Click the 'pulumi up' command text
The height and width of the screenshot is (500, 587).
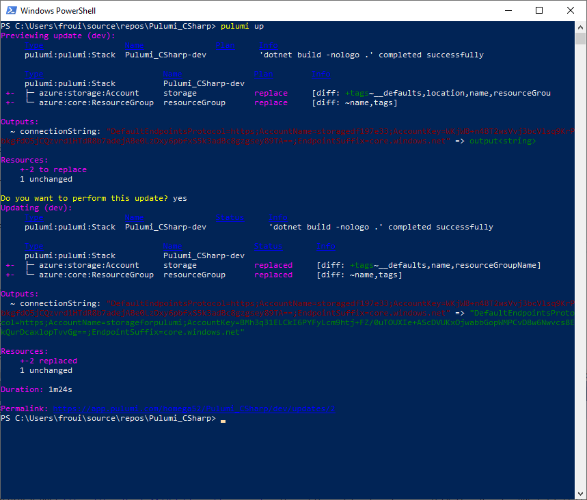pyautogui.click(x=242, y=26)
